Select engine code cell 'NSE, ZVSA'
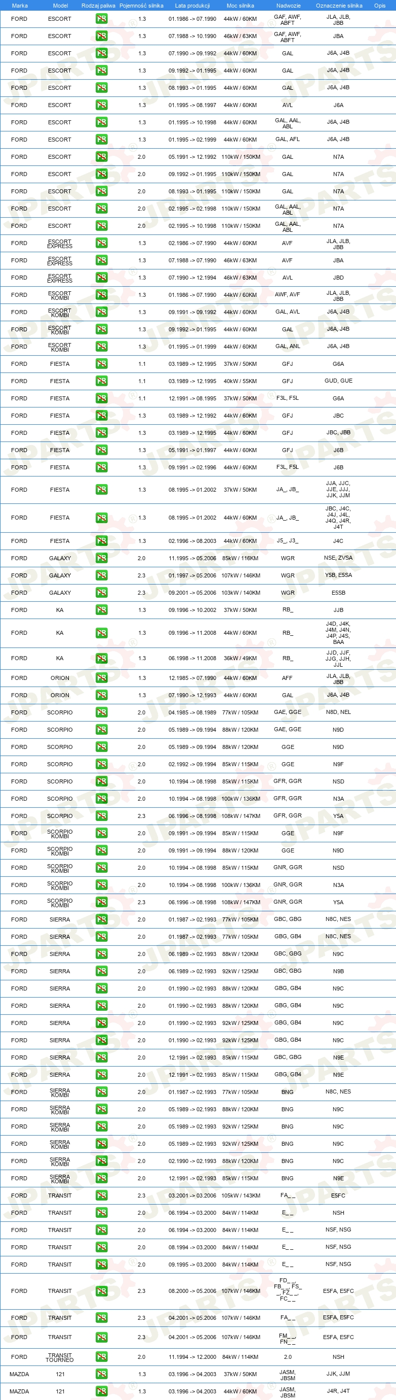Screen dimensions: 396x1400 tap(338, 558)
